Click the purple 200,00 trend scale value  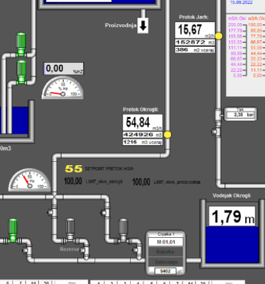[x=235, y=25]
